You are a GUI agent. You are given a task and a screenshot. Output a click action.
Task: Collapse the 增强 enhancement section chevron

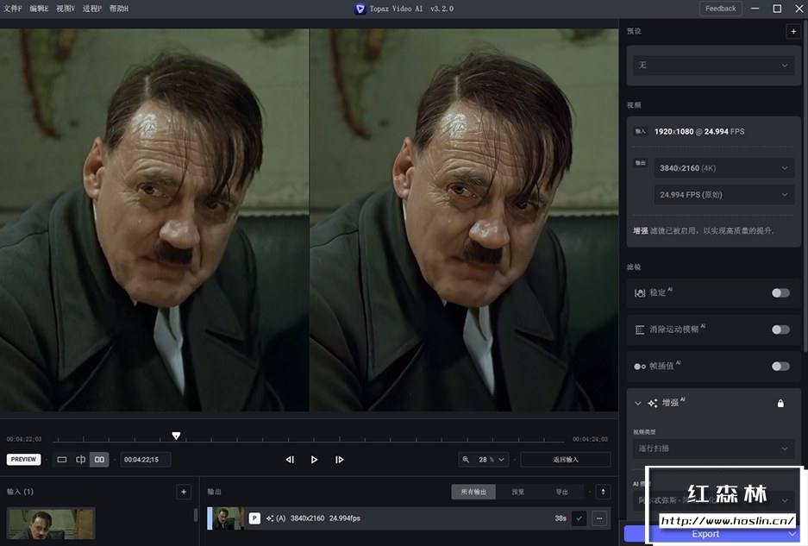click(638, 403)
